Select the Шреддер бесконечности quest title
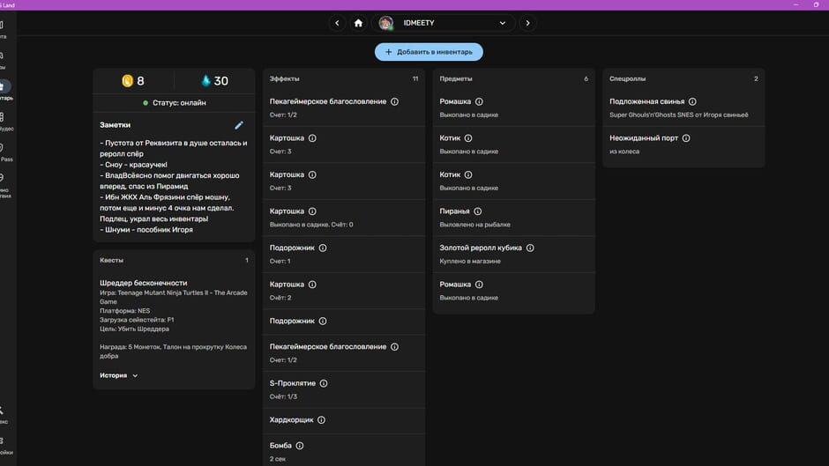The height and width of the screenshot is (466, 829). 143,283
